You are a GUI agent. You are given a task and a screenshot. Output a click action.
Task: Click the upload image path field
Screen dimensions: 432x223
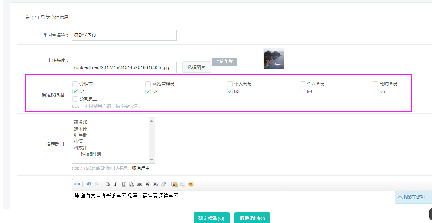[x=124, y=67]
